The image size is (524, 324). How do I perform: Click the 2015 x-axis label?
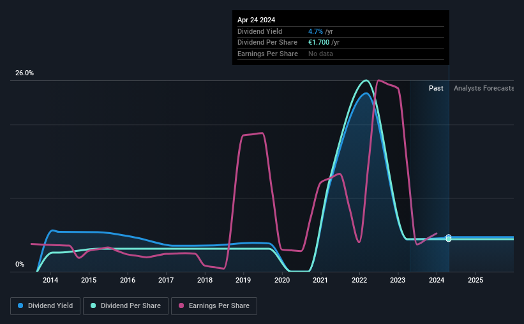[89, 280]
